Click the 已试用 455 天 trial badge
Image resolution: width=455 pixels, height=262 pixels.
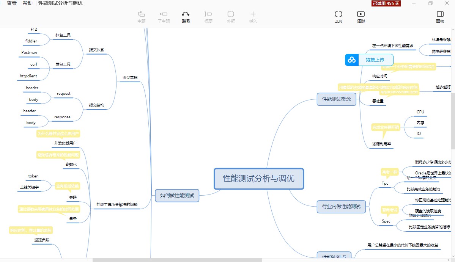(386, 3)
